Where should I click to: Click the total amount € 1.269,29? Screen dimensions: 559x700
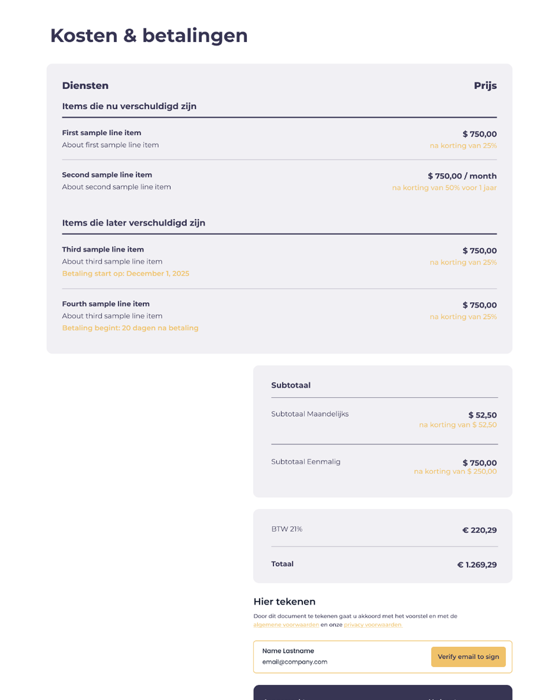[477, 565]
